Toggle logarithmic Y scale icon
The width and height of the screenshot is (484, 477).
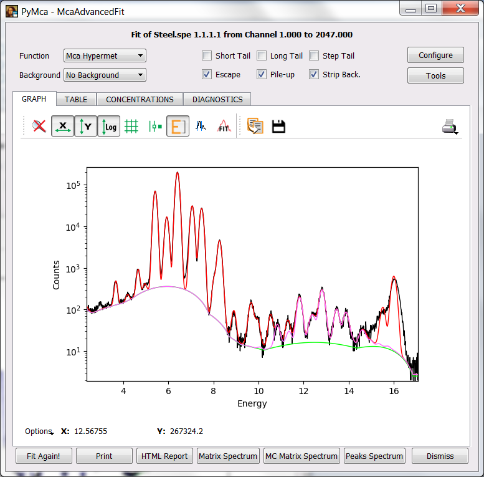point(109,127)
